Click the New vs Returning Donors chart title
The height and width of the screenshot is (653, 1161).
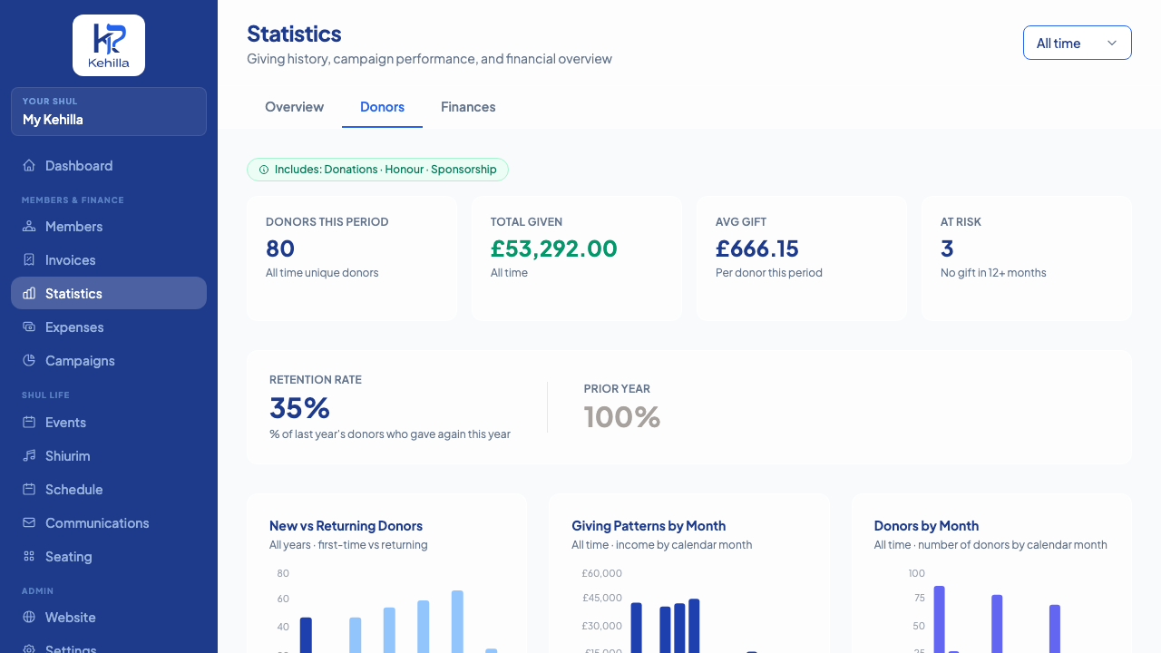coord(346,526)
